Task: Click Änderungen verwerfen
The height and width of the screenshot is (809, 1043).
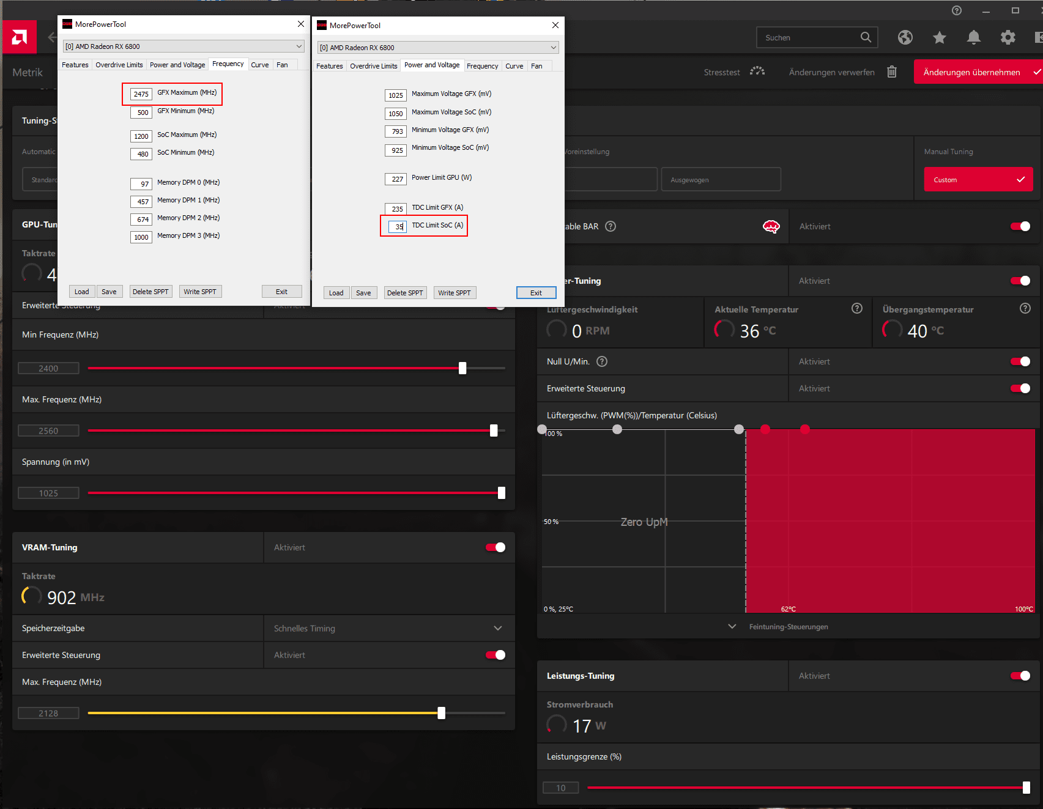Action: point(832,72)
